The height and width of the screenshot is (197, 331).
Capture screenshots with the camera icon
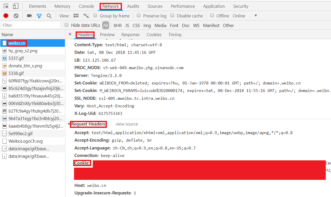(x=29, y=16)
